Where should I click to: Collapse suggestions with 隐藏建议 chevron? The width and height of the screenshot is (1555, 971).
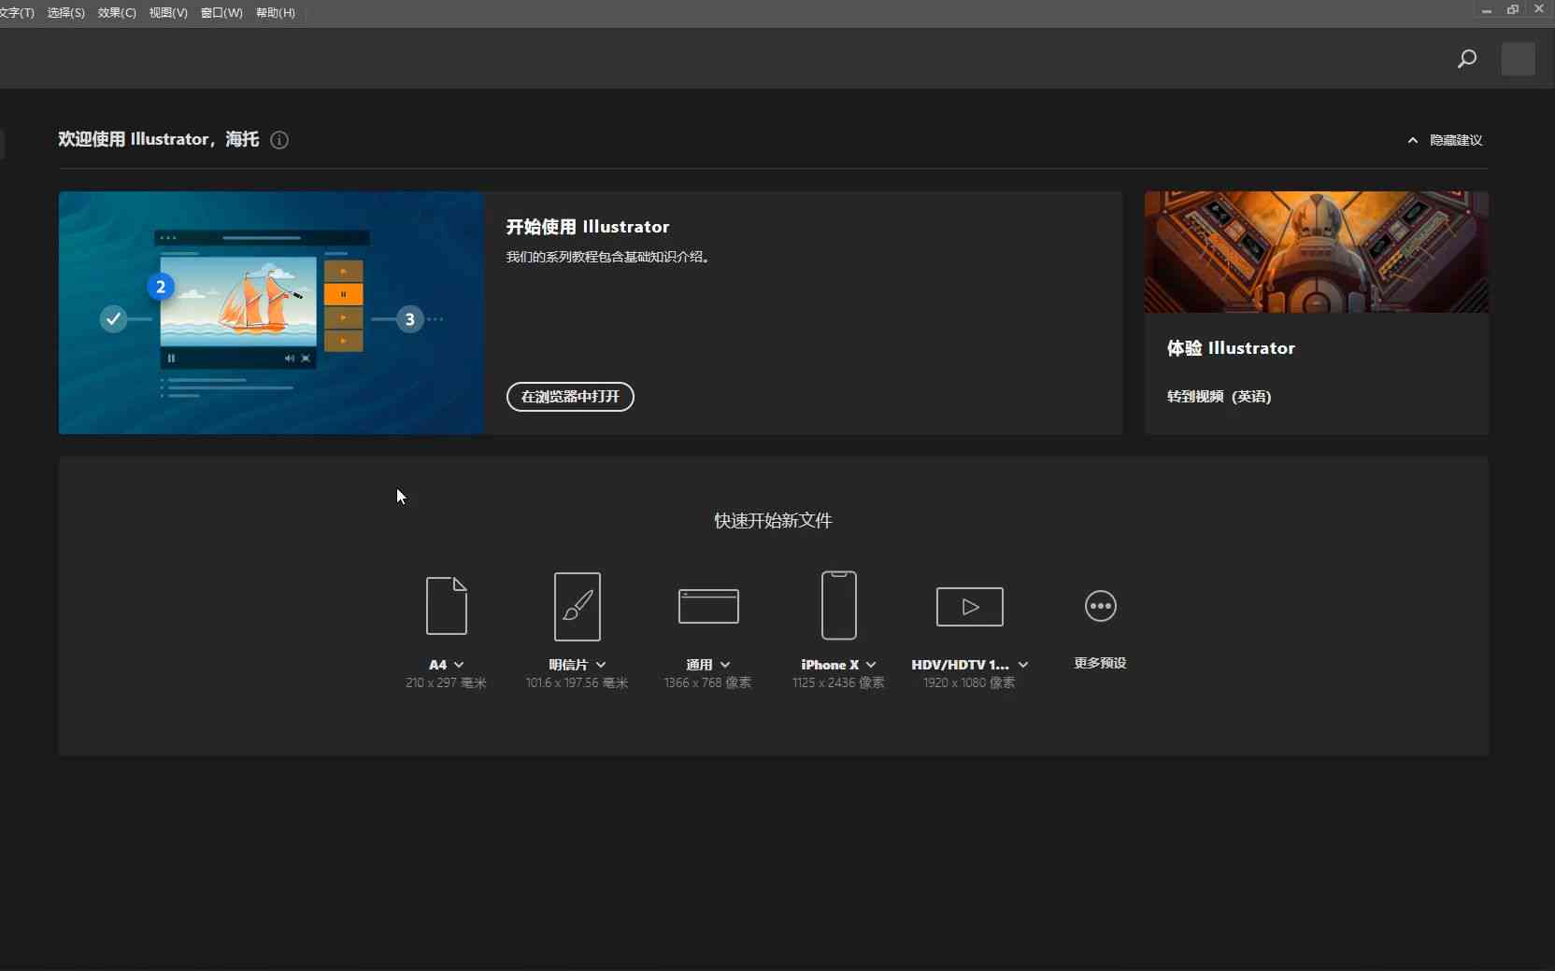click(x=1413, y=140)
